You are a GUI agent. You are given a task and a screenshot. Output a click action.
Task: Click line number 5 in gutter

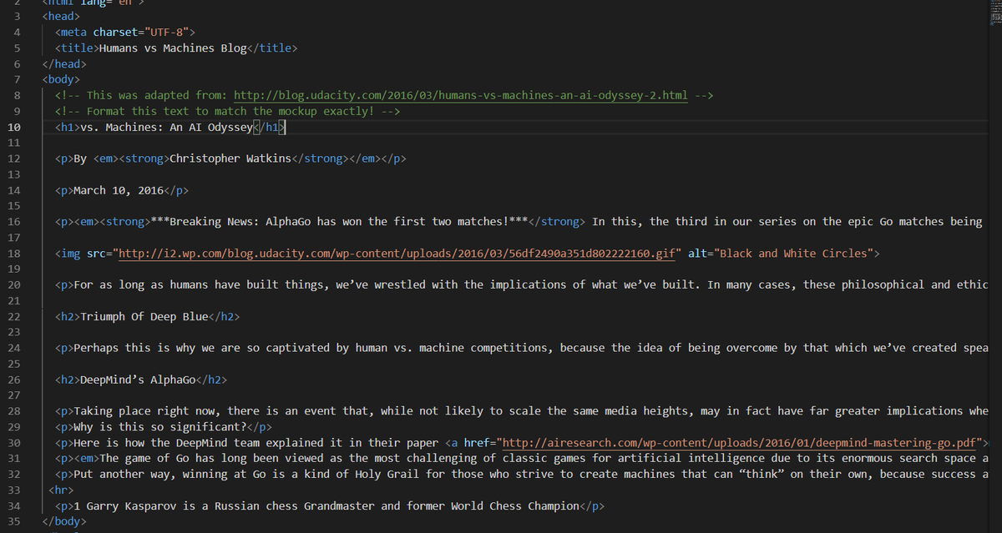click(18, 48)
